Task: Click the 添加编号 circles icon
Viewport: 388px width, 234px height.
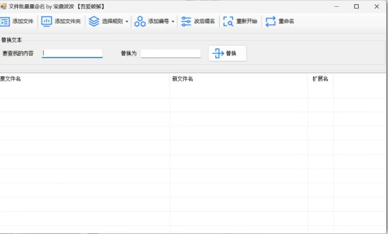Action: [140, 21]
